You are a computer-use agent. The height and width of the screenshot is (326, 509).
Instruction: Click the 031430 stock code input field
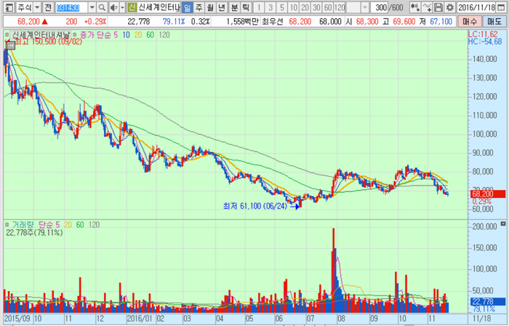pyautogui.click(x=71, y=7)
